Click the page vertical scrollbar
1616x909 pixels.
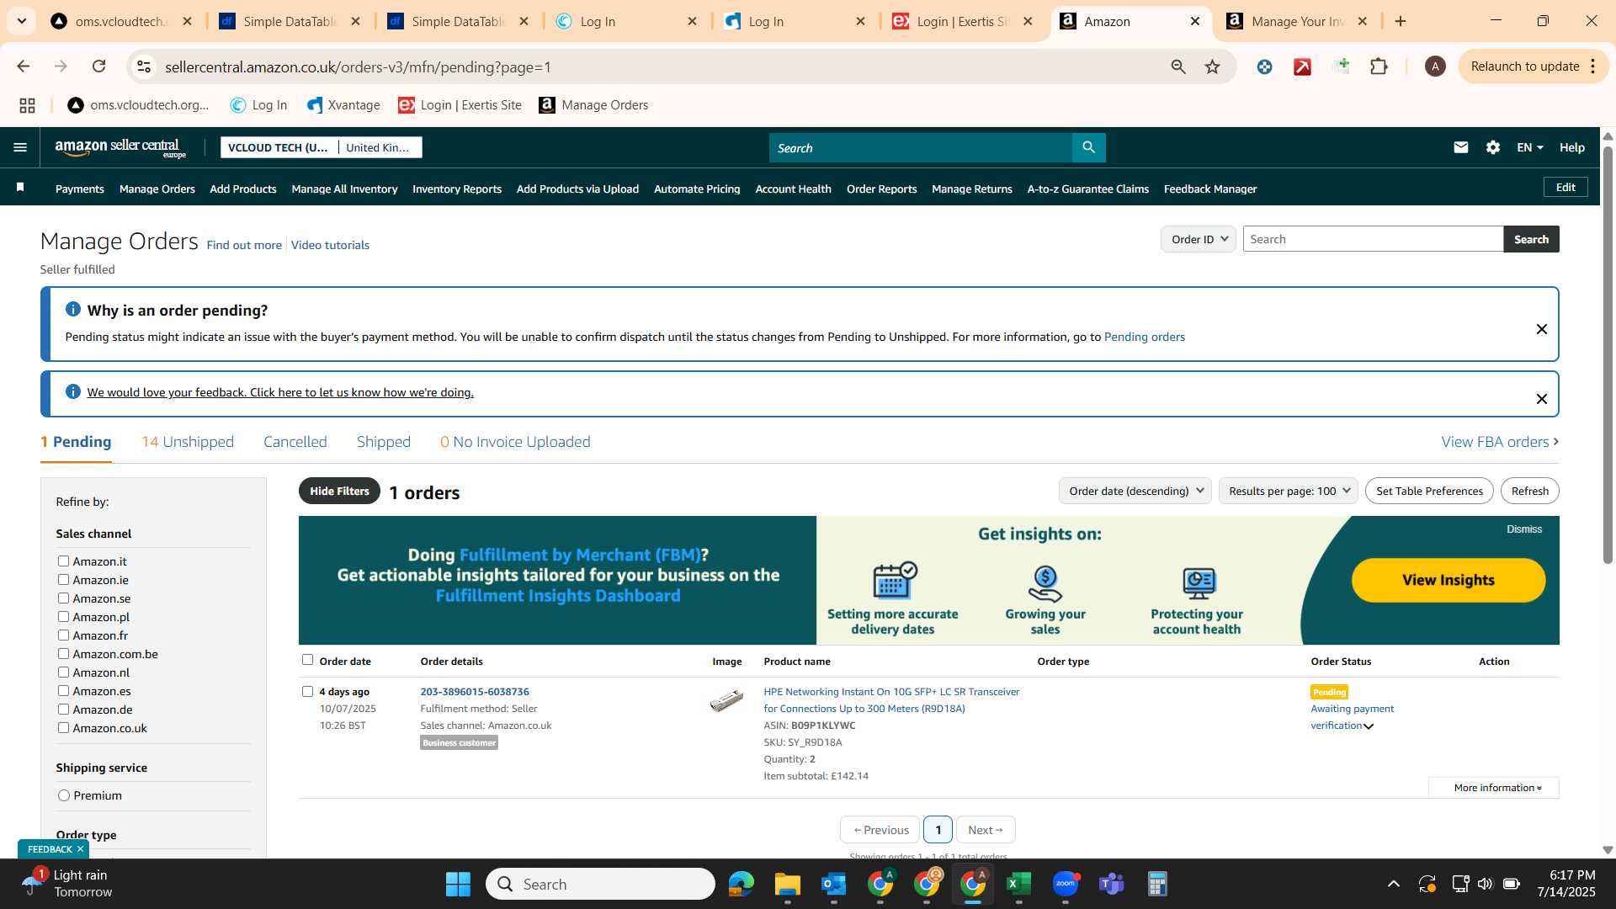point(1608,353)
